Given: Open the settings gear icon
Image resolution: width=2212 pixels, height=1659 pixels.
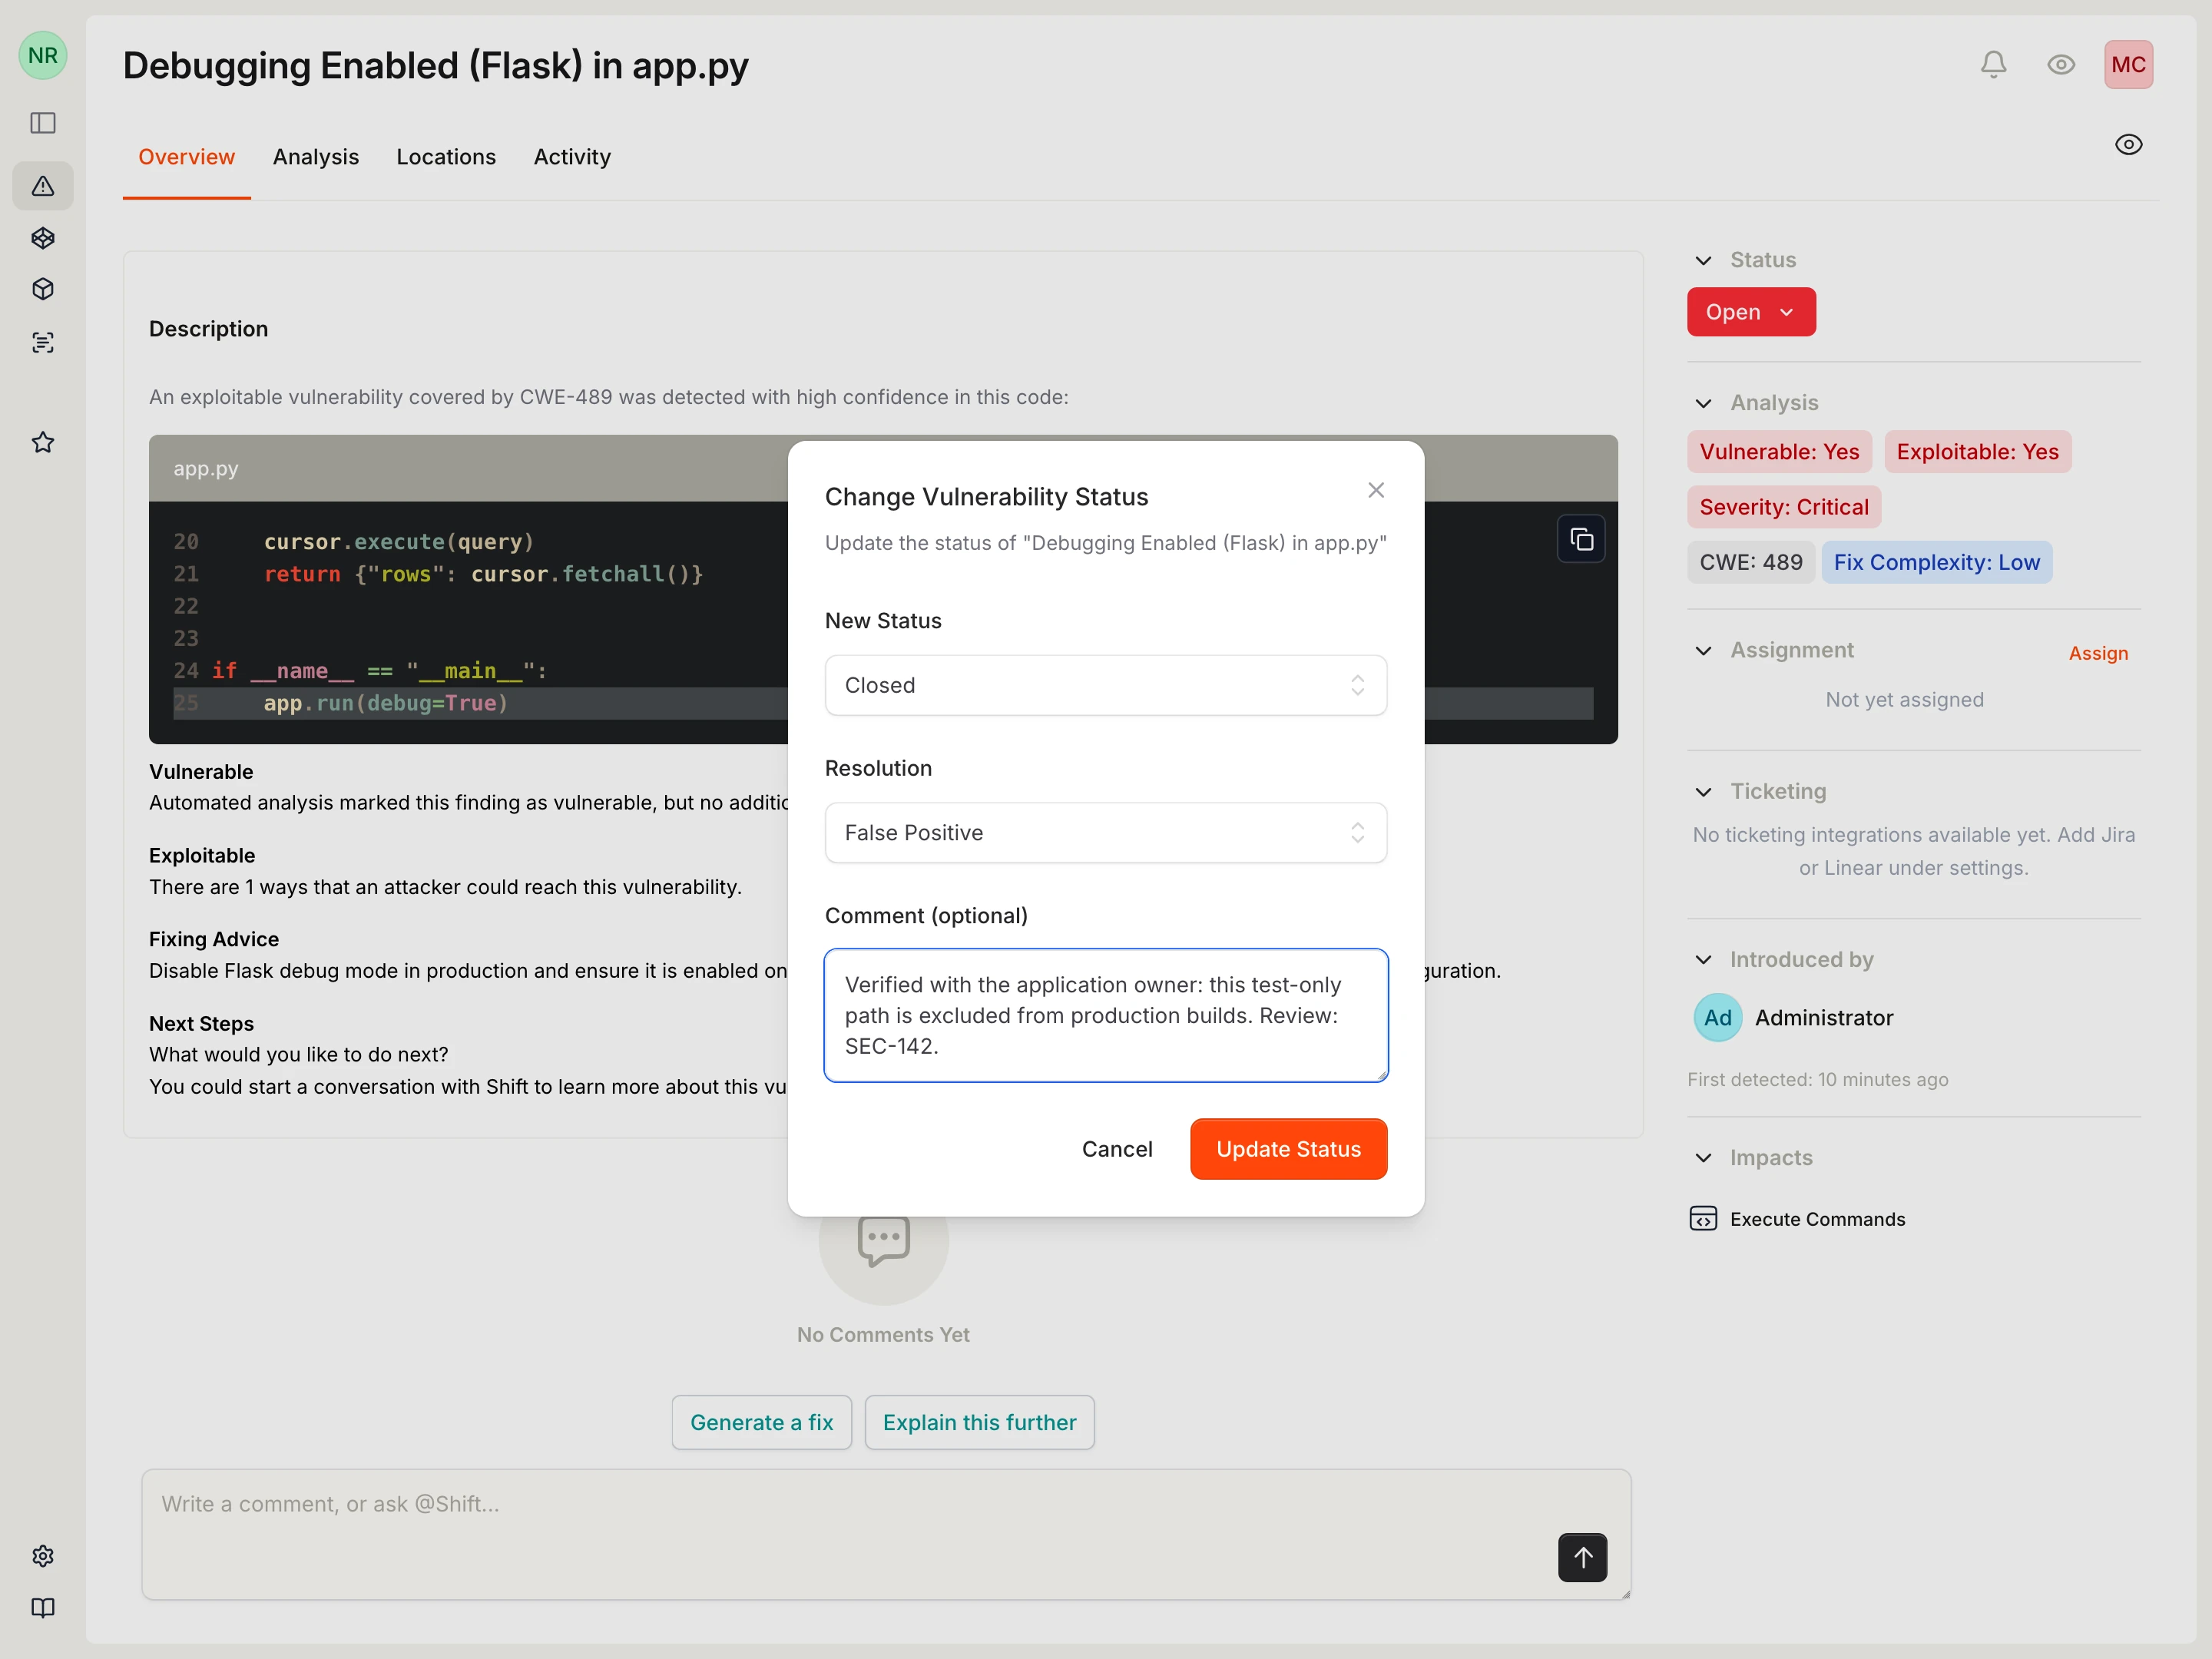Looking at the screenshot, I should tap(43, 1556).
